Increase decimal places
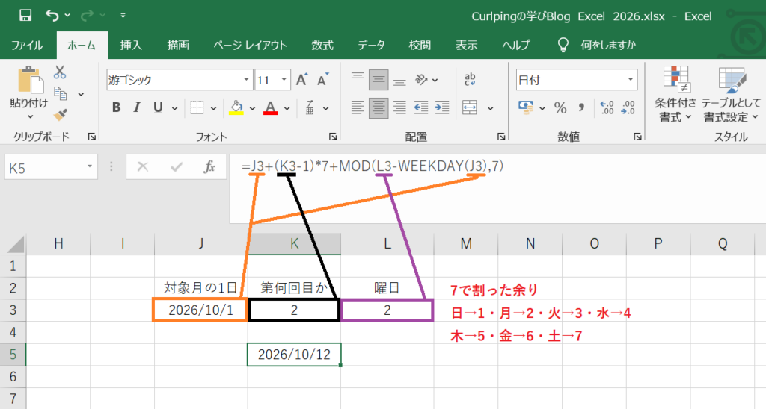 click(606, 107)
